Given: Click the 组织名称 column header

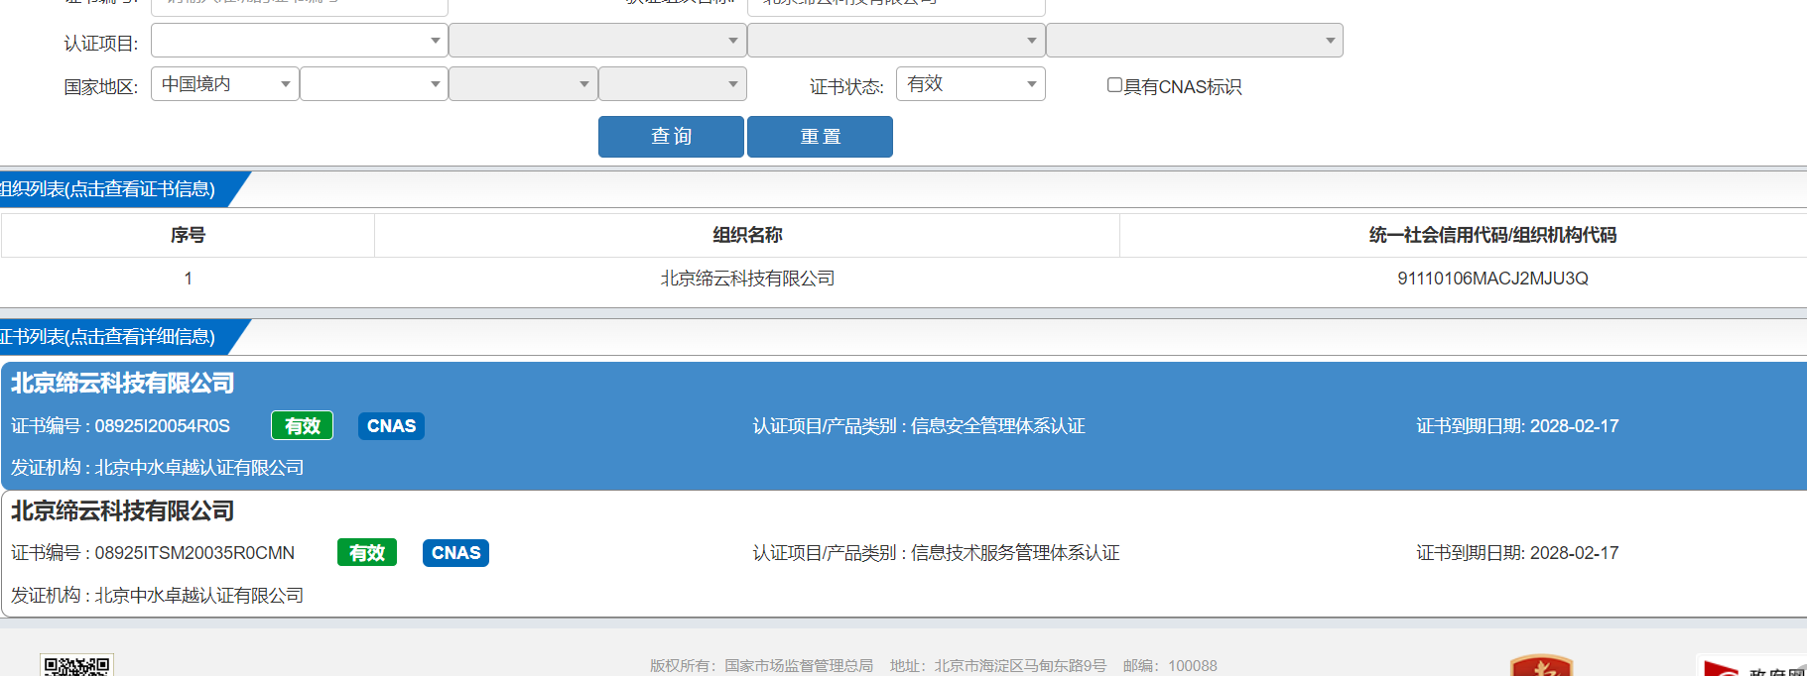Looking at the screenshot, I should pos(747,235).
